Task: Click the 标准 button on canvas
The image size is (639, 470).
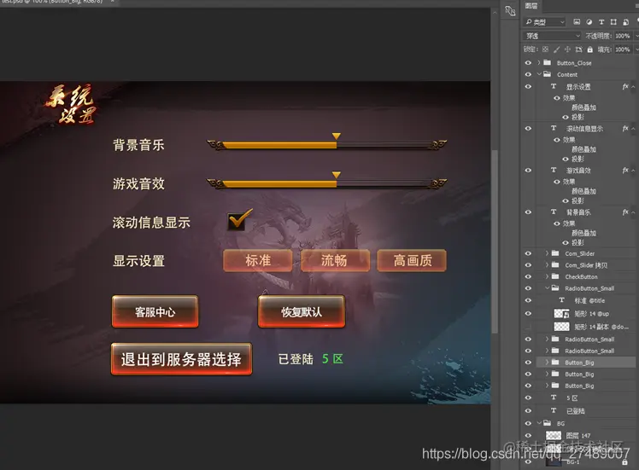Action: tap(257, 260)
